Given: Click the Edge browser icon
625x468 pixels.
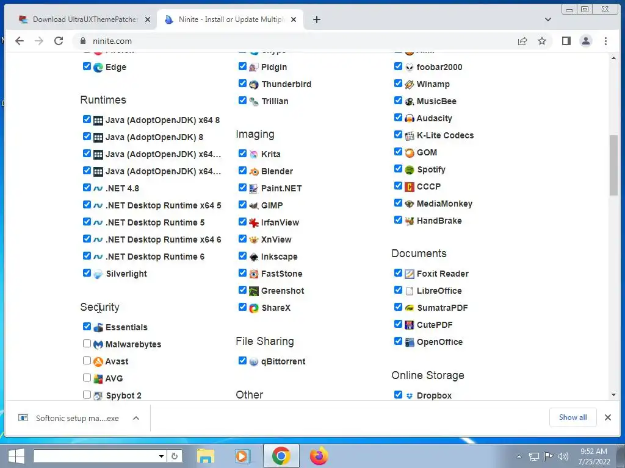Looking at the screenshot, I should click(98, 67).
